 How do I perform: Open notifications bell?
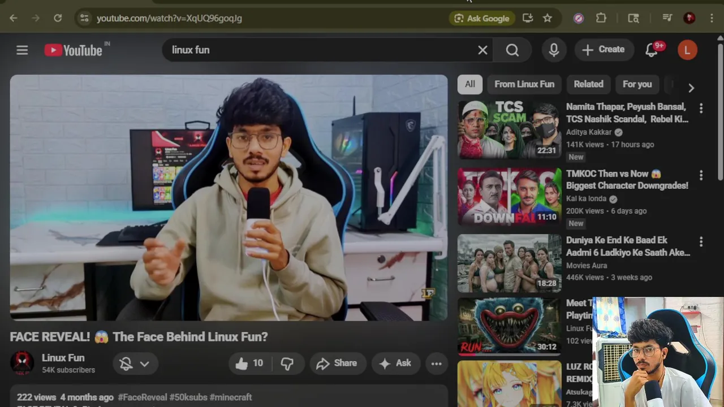coord(652,50)
